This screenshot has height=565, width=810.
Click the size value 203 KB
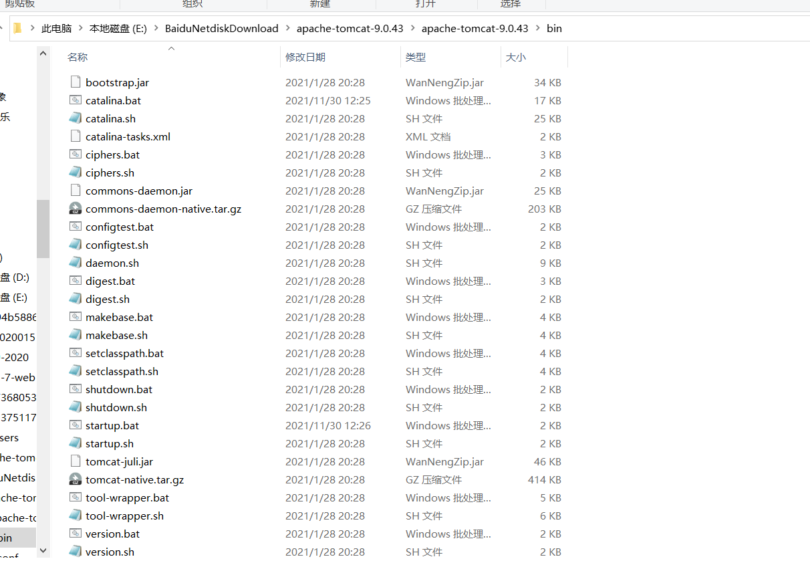point(545,209)
